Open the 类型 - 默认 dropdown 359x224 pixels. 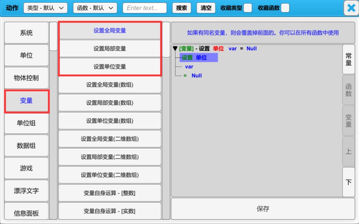[46, 8]
